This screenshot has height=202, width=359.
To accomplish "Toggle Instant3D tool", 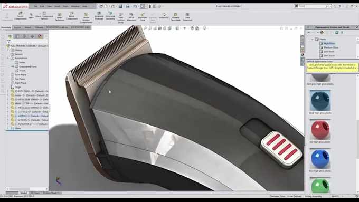I will click(x=164, y=16).
